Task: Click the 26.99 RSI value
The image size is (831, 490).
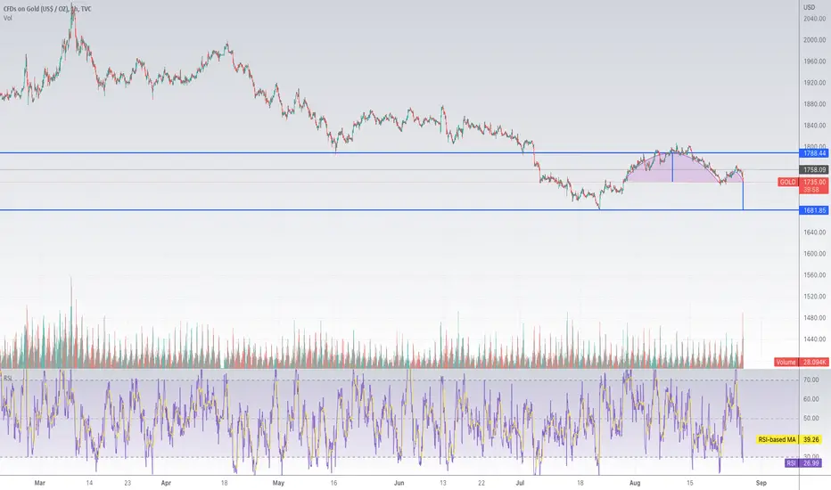Action: (x=810, y=463)
